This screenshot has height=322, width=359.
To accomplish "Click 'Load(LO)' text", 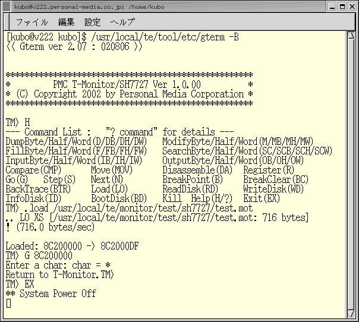I will [109, 189].
